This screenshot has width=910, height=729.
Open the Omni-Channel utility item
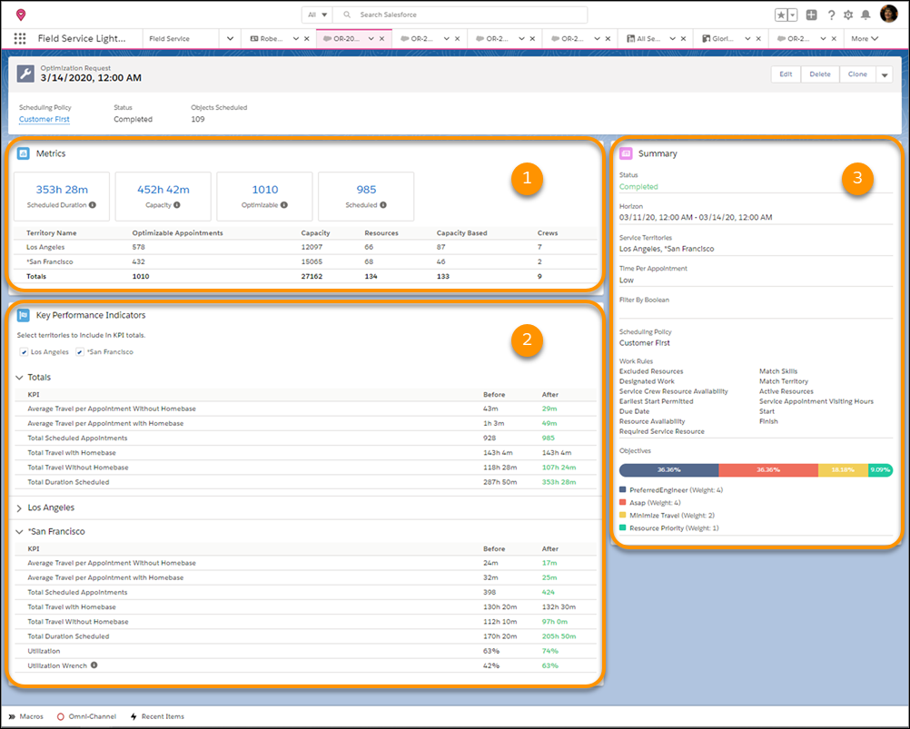86,717
